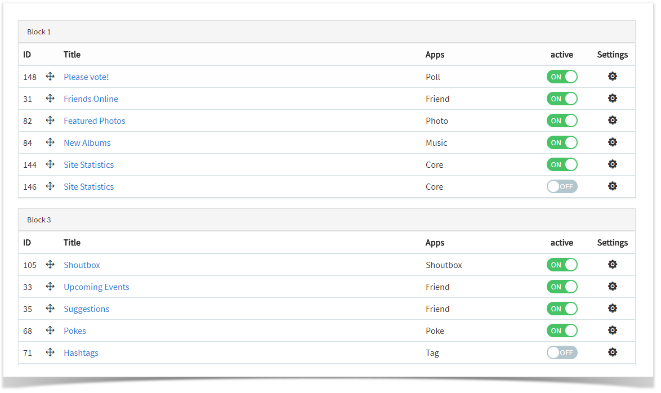Click move handle for Site Statistics ID 144

(x=50, y=164)
